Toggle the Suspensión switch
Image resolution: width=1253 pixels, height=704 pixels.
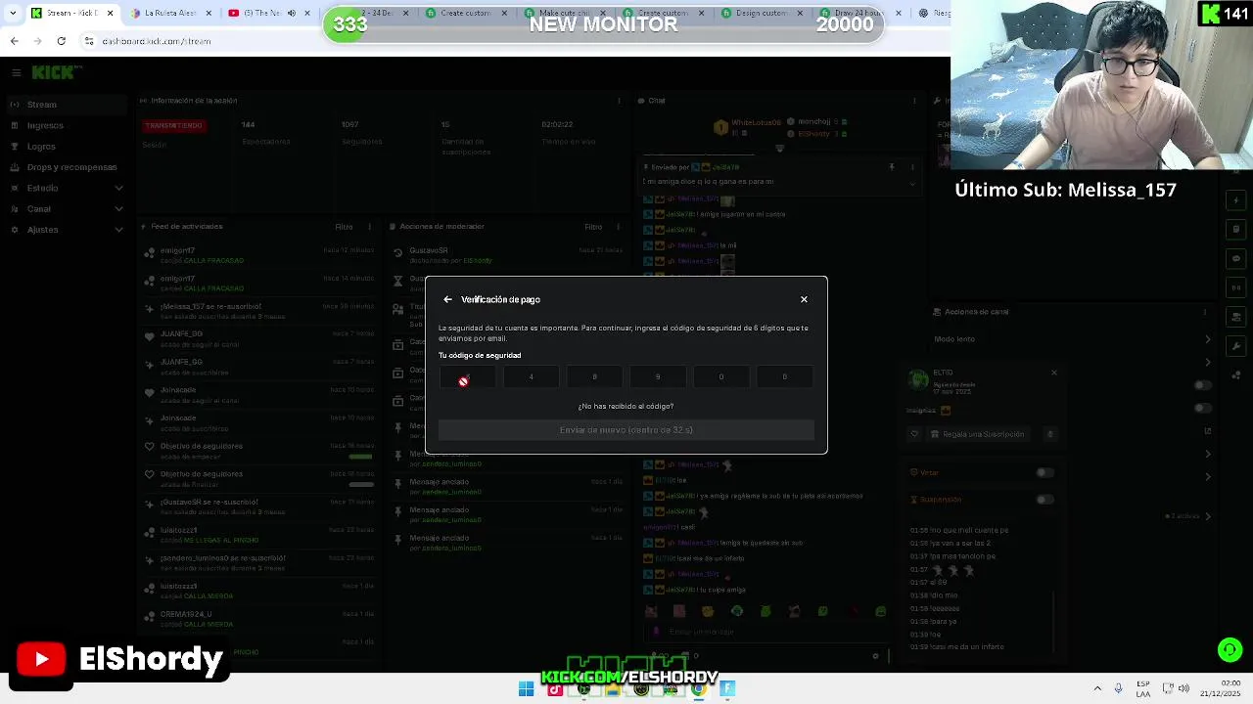point(1045,500)
